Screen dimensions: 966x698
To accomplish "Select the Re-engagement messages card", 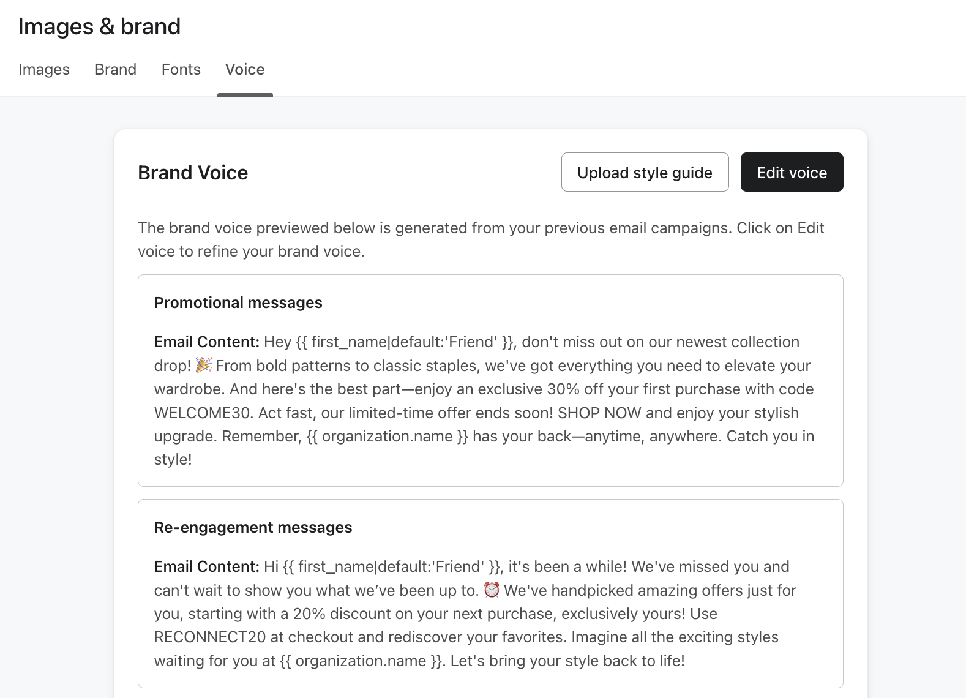I will (x=489, y=593).
